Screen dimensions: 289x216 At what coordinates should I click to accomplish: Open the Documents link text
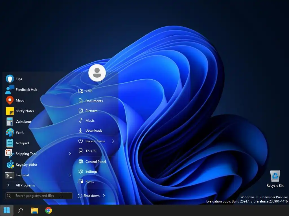94,101
